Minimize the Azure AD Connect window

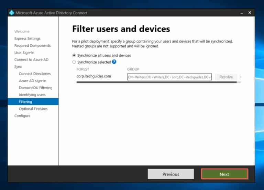pos(242,13)
